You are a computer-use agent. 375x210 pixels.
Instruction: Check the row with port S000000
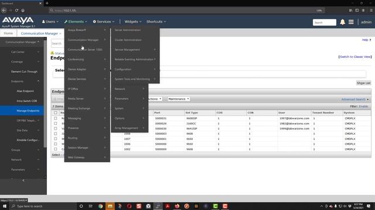point(56,144)
